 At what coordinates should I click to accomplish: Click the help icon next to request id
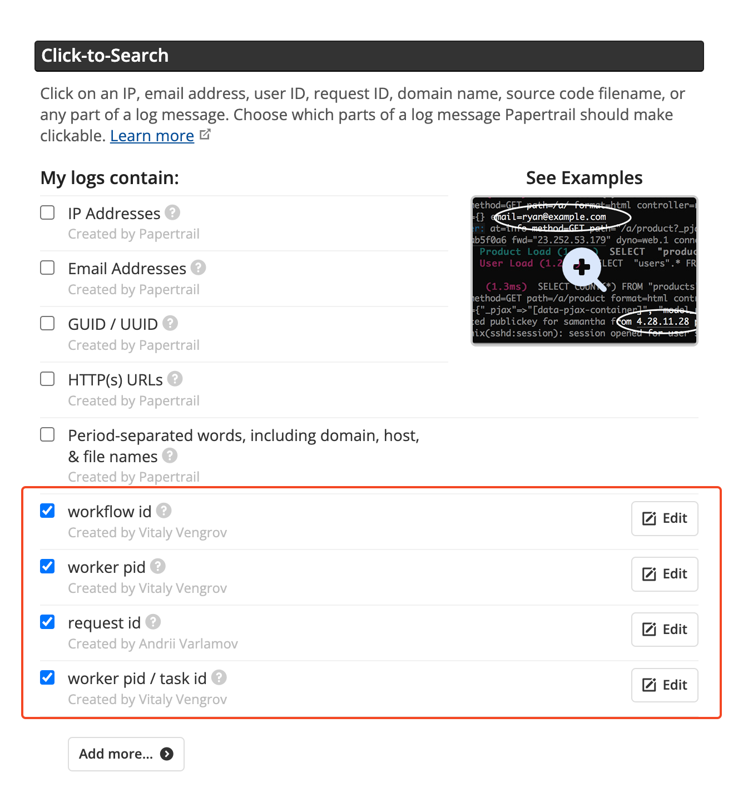point(153,622)
